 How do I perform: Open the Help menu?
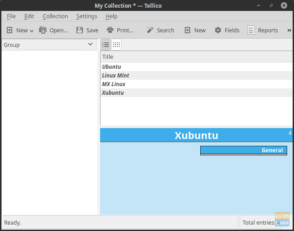click(112, 16)
